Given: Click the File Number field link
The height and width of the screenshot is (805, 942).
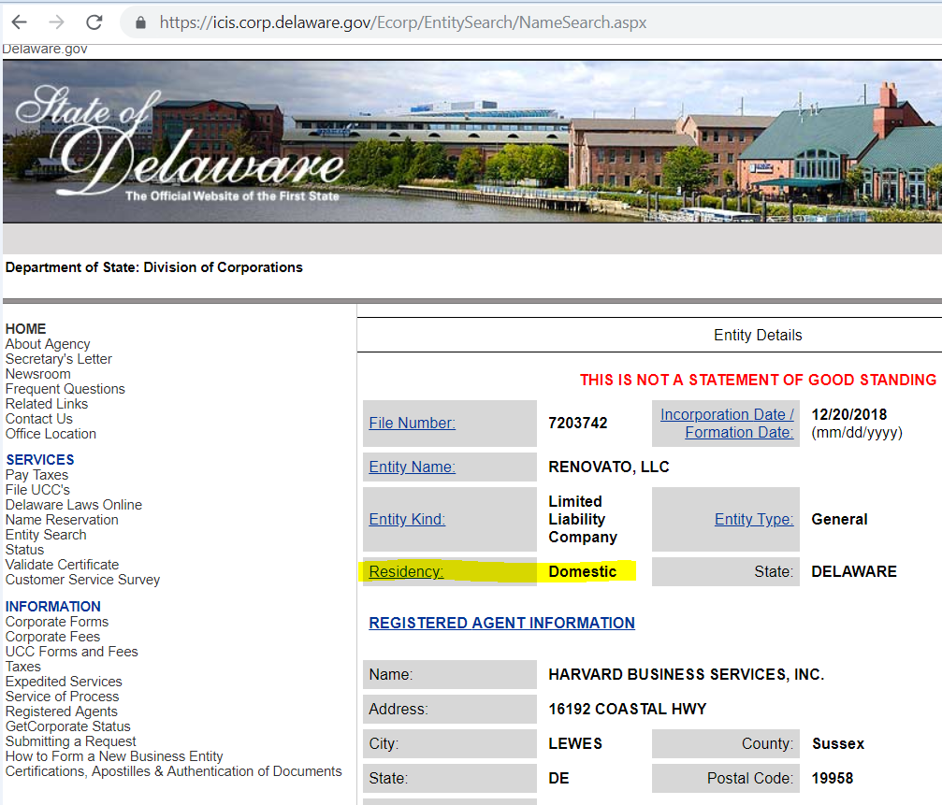Looking at the screenshot, I should click(413, 424).
